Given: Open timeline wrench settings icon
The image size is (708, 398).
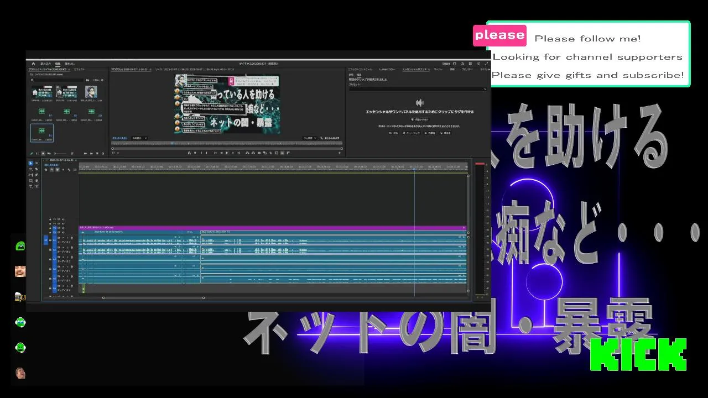Looking at the screenshot, I should pyautogui.click(x=69, y=170).
